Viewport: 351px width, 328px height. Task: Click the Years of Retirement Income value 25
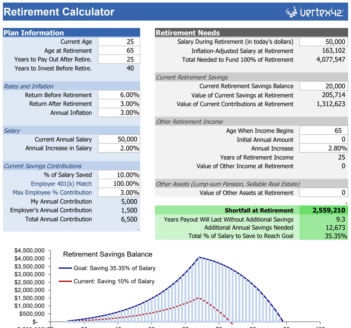pyautogui.click(x=341, y=157)
